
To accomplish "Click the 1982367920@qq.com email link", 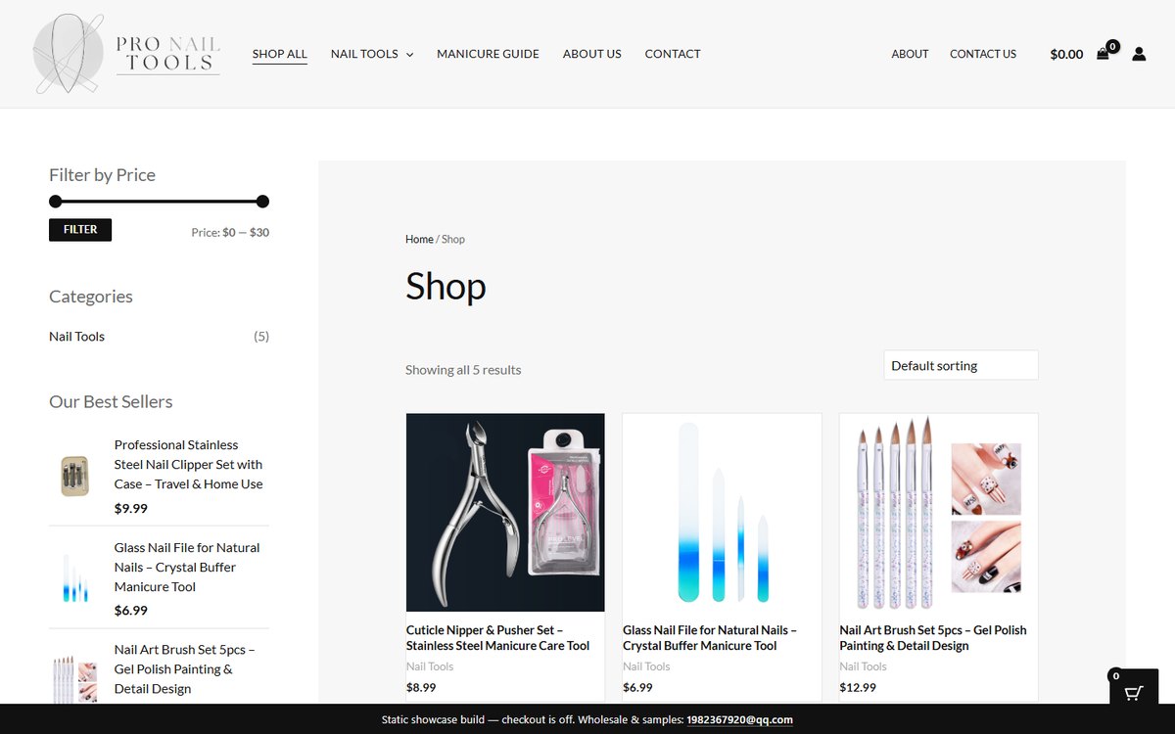I will 739,719.
